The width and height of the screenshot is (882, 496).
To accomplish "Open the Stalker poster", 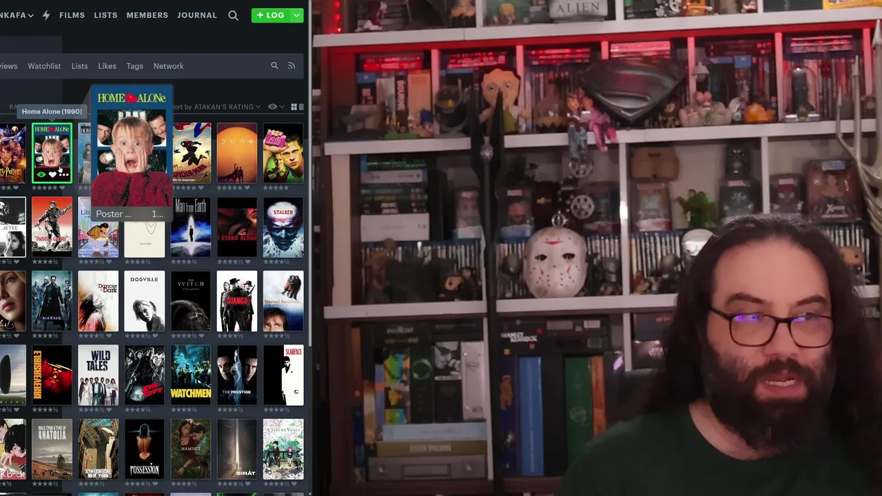I will tap(283, 227).
